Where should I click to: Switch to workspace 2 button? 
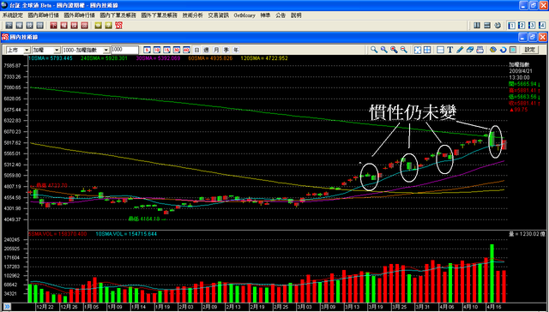522,25
